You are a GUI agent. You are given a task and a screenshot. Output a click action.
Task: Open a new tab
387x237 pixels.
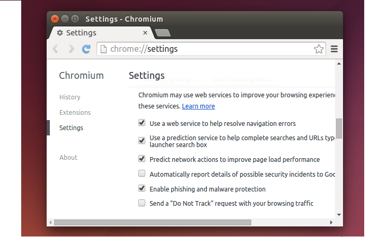[x=163, y=33]
